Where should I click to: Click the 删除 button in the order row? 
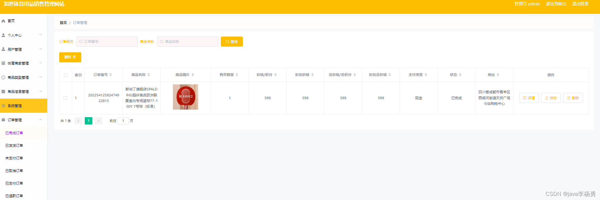pyautogui.click(x=573, y=98)
